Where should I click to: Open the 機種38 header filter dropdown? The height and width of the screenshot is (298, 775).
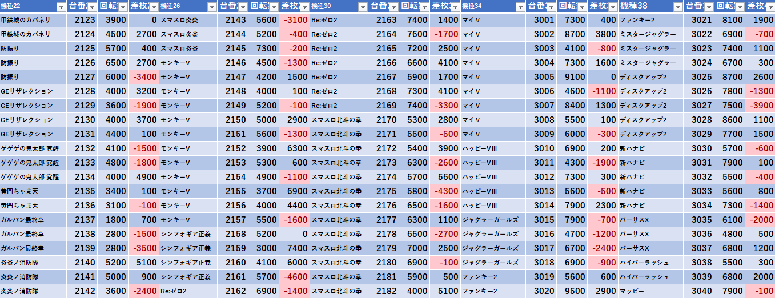click(677, 7)
